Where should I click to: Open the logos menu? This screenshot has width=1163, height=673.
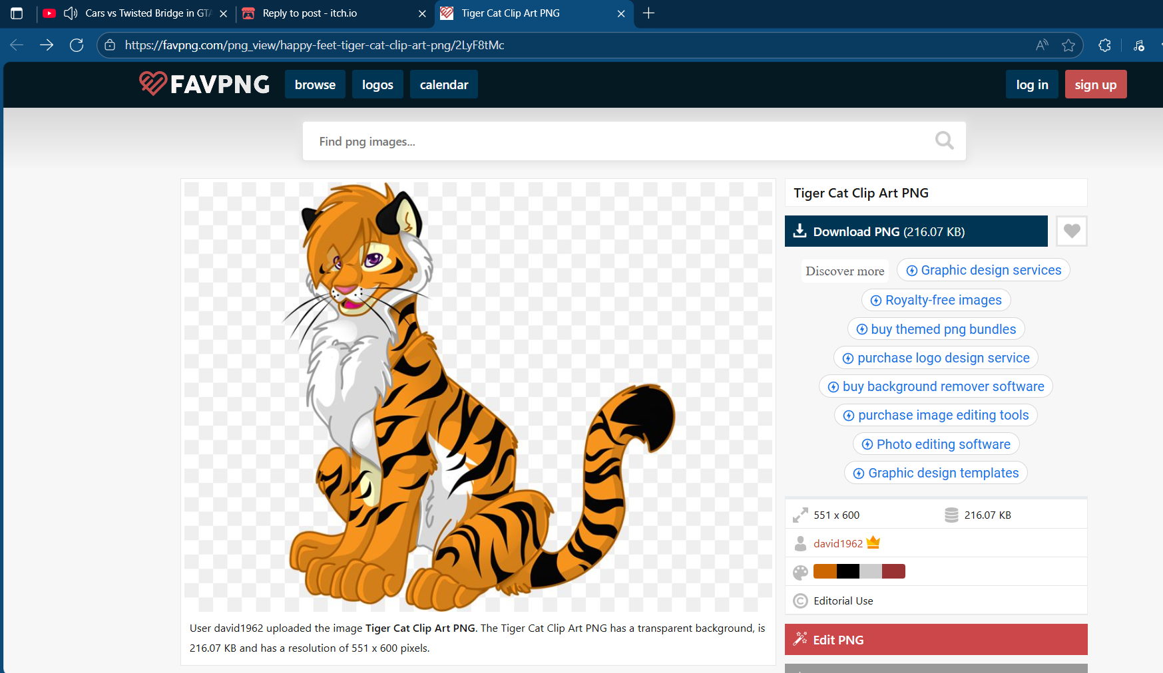pyautogui.click(x=377, y=84)
